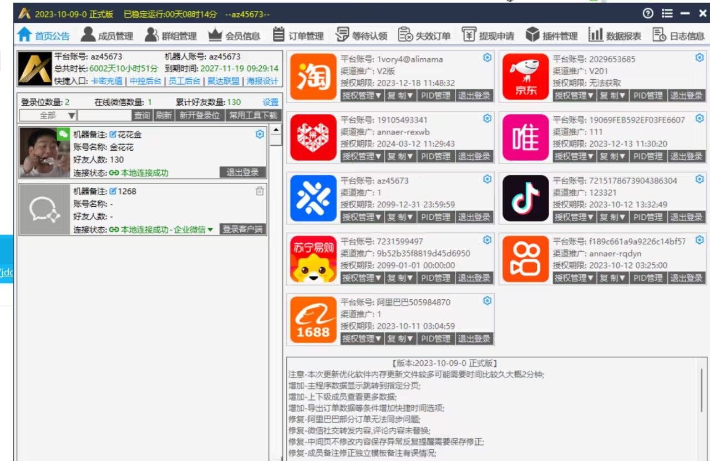The image size is (710, 461).
Task: Open the help question-mark icon in title bar
Action: click(x=648, y=13)
